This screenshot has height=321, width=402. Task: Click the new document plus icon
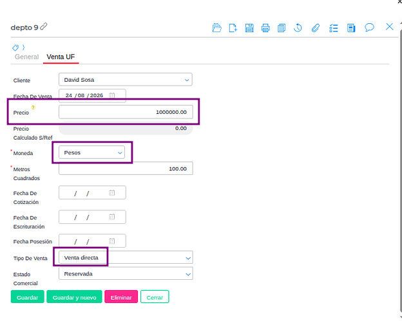[233, 28]
